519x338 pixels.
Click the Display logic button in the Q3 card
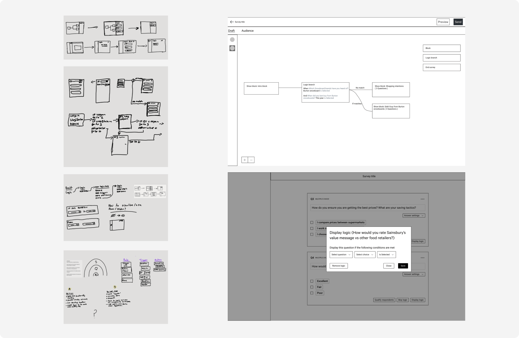(x=418, y=241)
